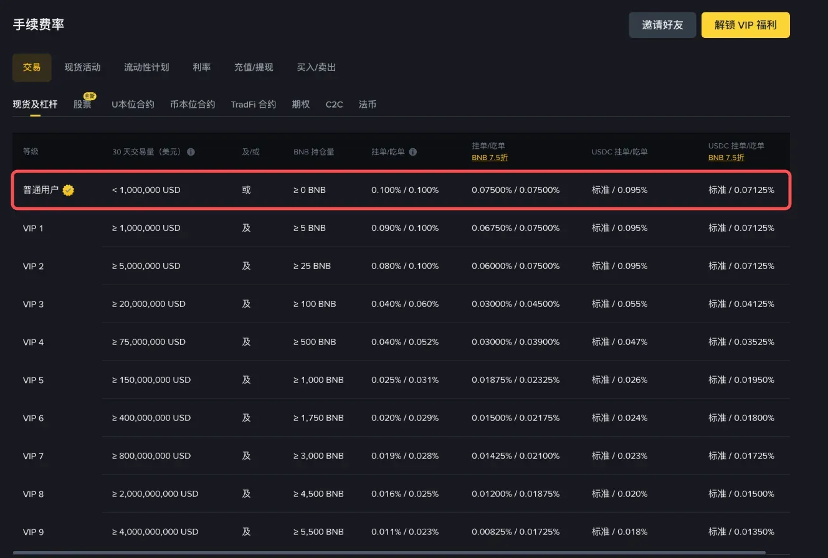Switch to the U本位合约 sub-tab
828x558 pixels.
[133, 104]
